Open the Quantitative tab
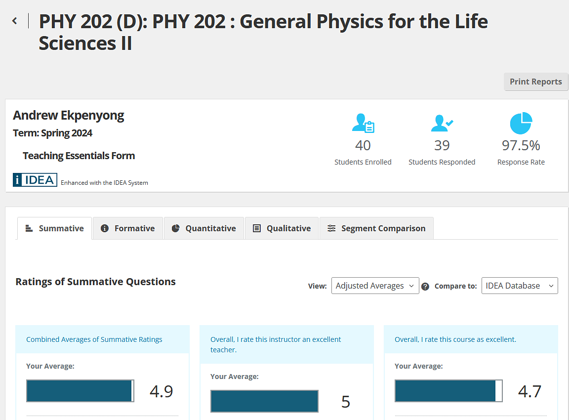 204,228
